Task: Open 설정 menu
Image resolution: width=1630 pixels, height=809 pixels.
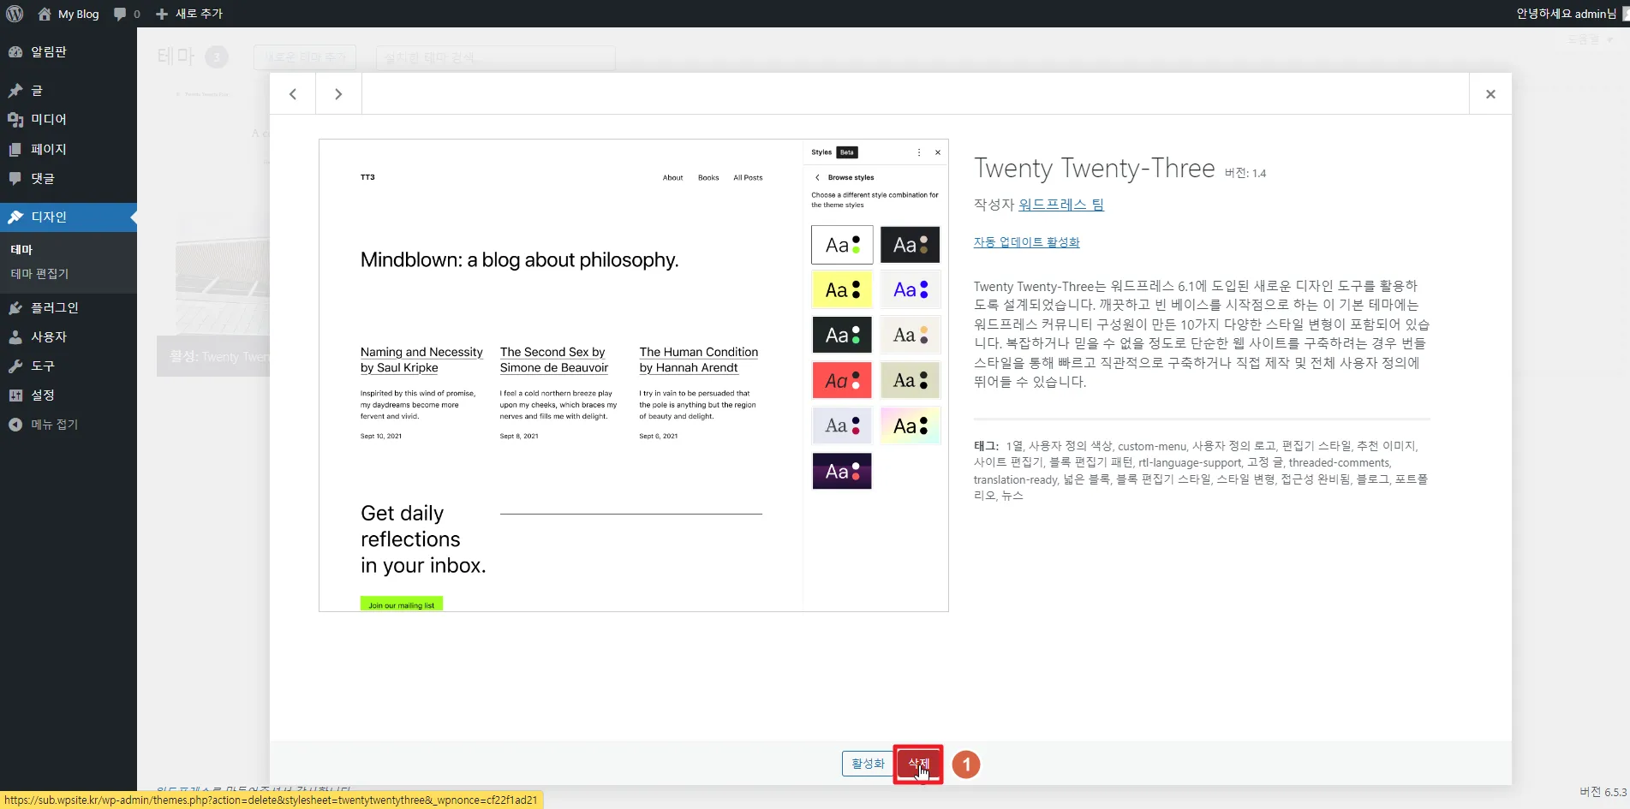Action: [69, 395]
